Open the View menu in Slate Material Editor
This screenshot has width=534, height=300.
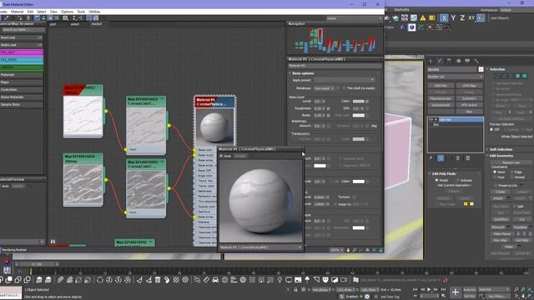click(53, 12)
